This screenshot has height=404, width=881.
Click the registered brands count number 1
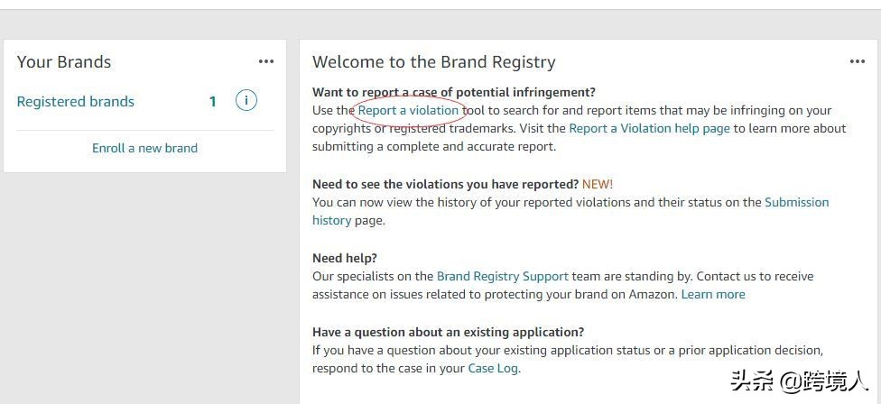point(213,102)
